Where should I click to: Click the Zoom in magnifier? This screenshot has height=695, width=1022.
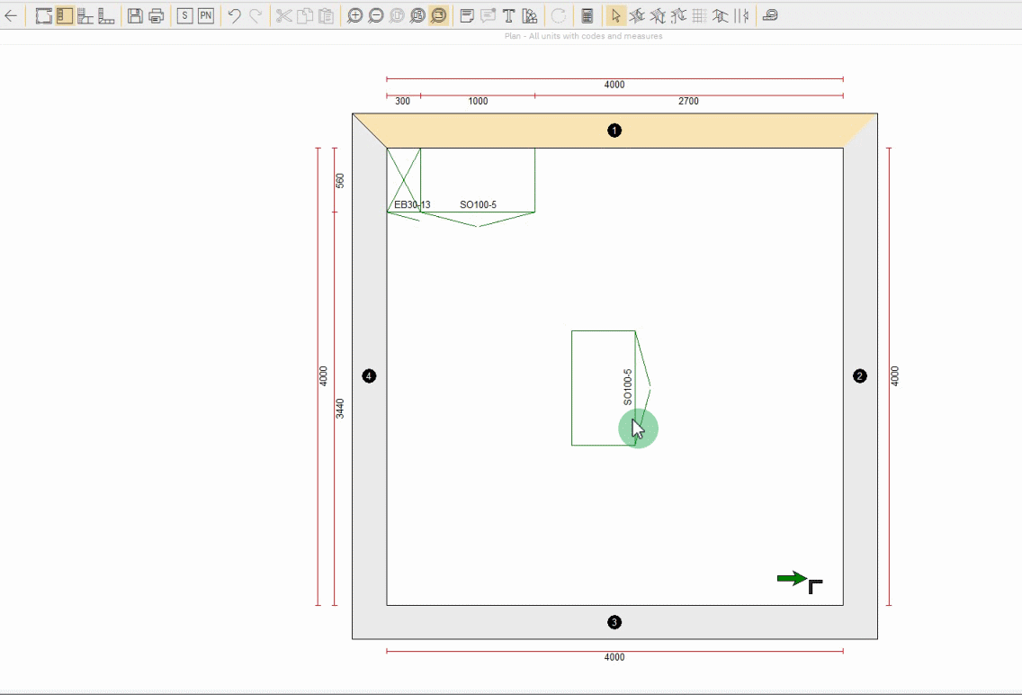tap(354, 15)
